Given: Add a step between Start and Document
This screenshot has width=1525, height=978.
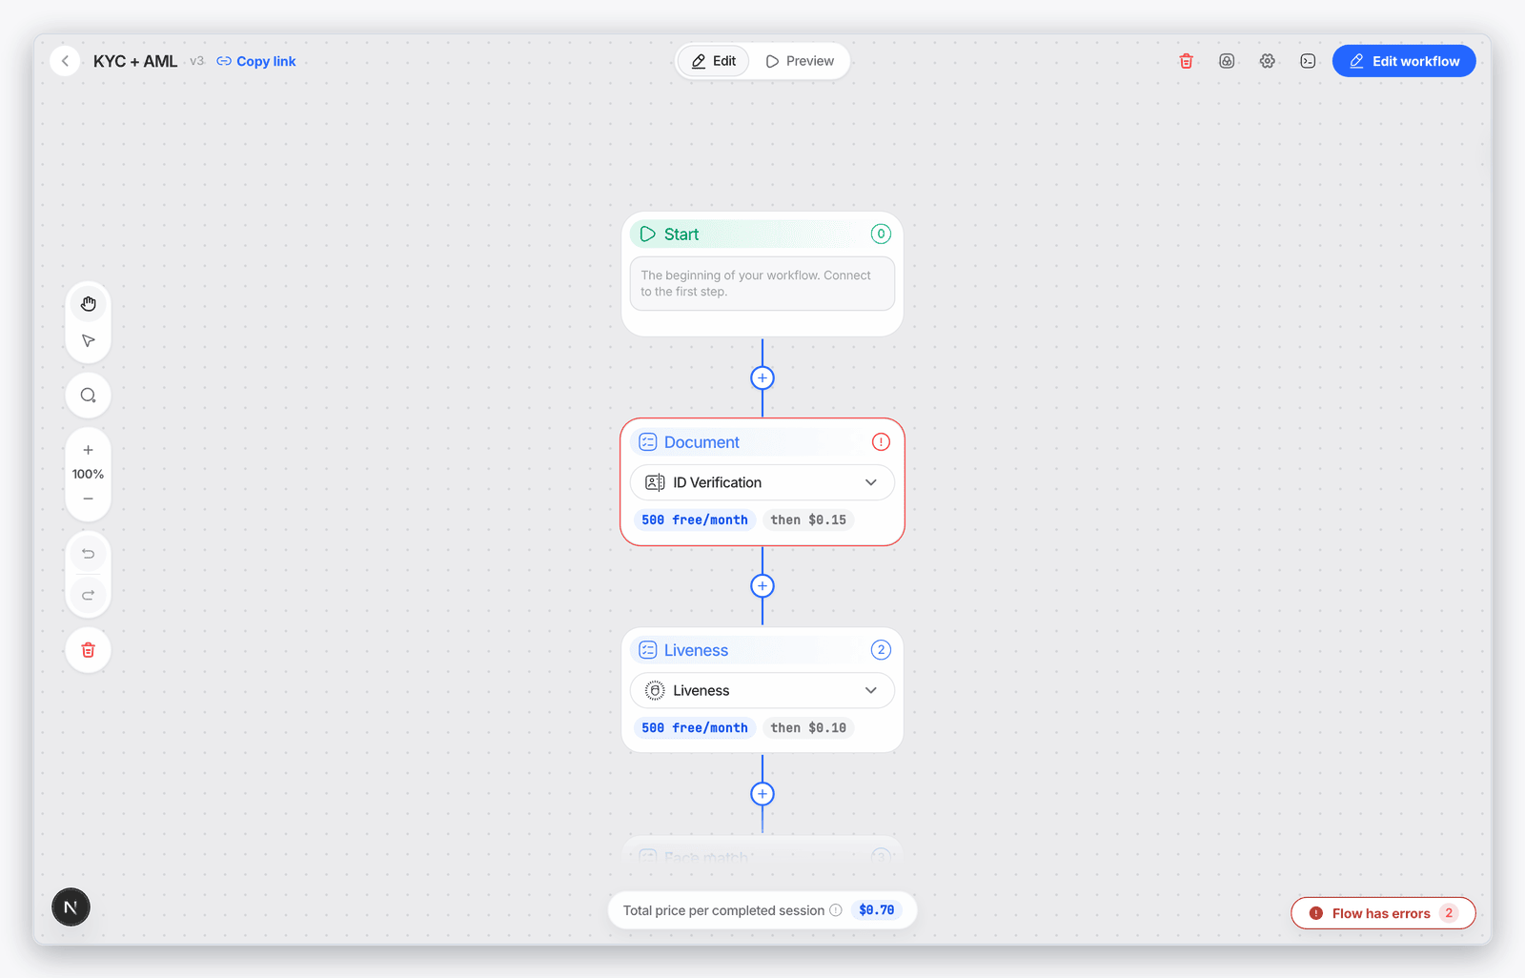Looking at the screenshot, I should point(762,377).
